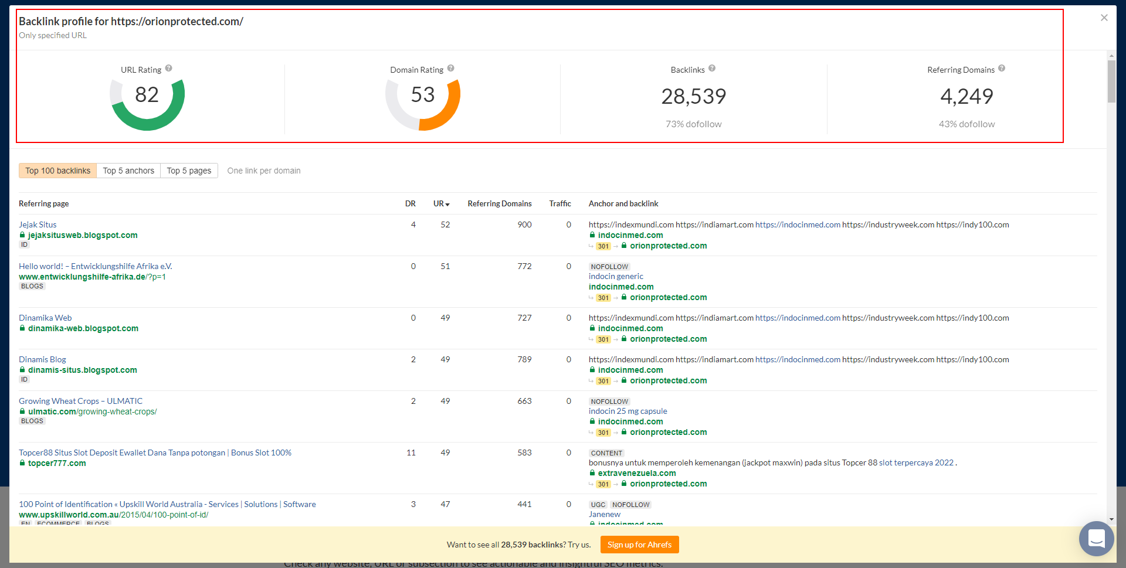Click the Sign up for Ahrefs button
The image size is (1126, 568).
point(639,545)
